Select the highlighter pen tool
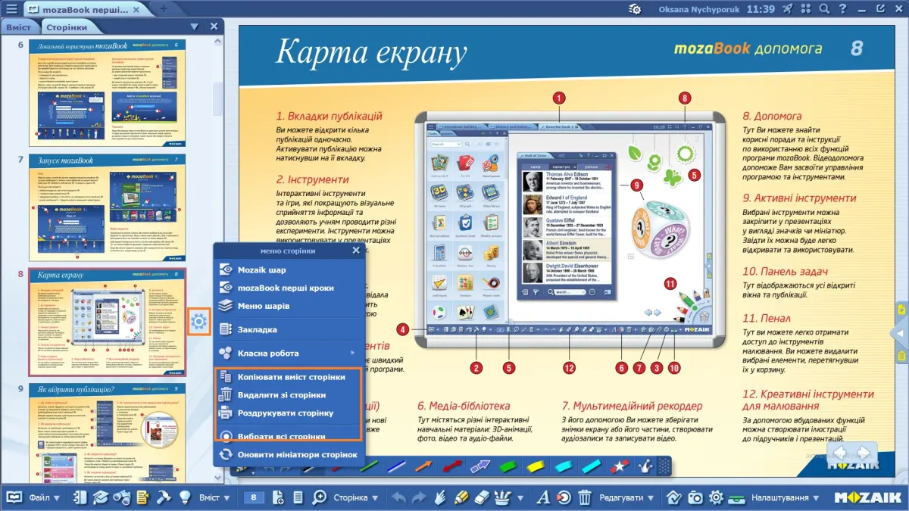 [461, 497]
